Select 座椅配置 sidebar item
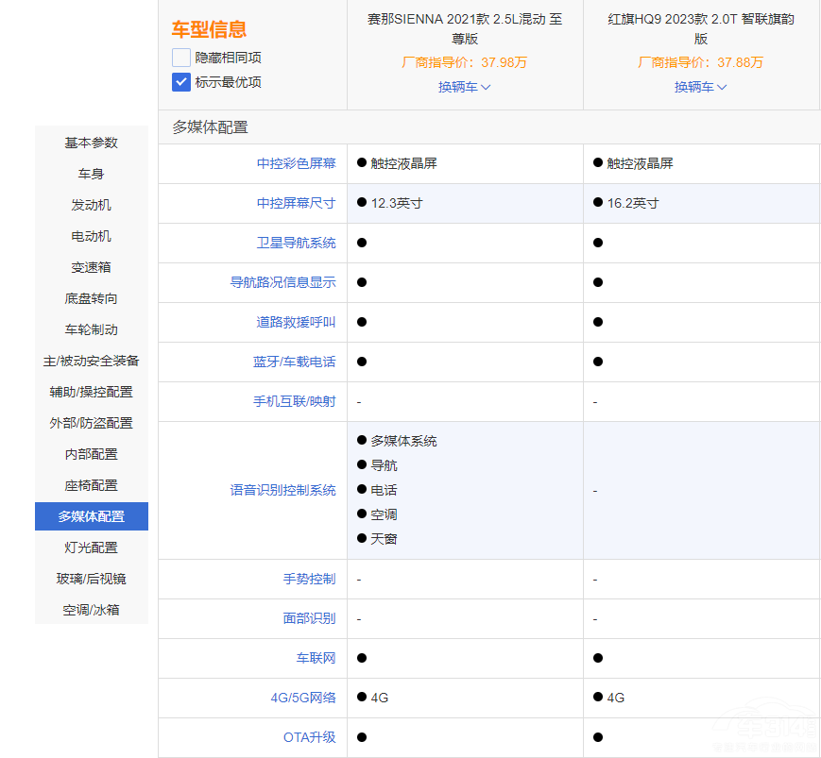The image size is (821, 758). click(92, 485)
